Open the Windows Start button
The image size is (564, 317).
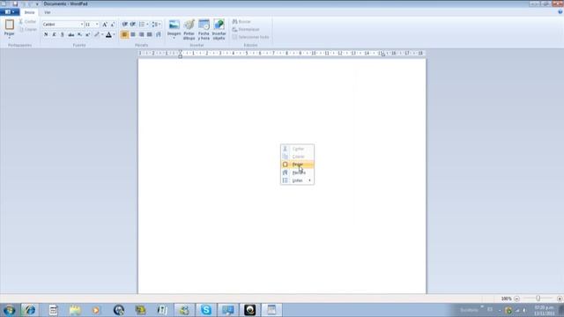tap(10, 310)
